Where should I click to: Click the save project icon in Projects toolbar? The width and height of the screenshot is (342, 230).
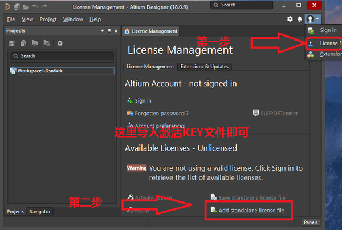[x=12, y=43]
